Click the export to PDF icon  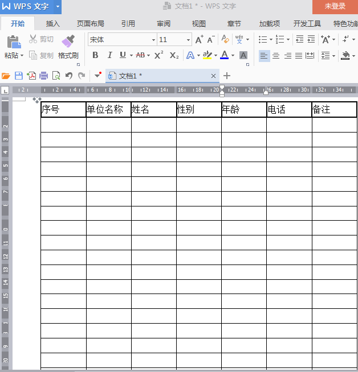(x=31, y=76)
